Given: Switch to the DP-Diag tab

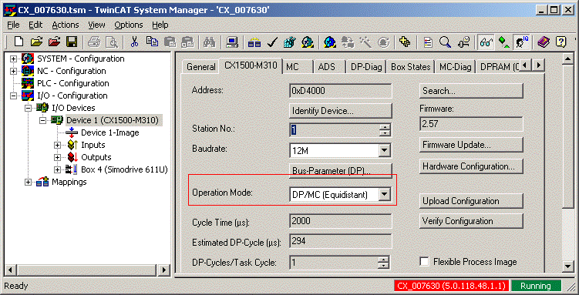Looking at the screenshot, I should click(x=366, y=67).
